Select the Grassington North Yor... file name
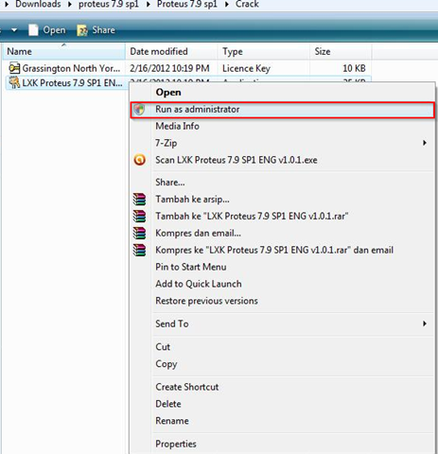The width and height of the screenshot is (438, 454). (71, 68)
